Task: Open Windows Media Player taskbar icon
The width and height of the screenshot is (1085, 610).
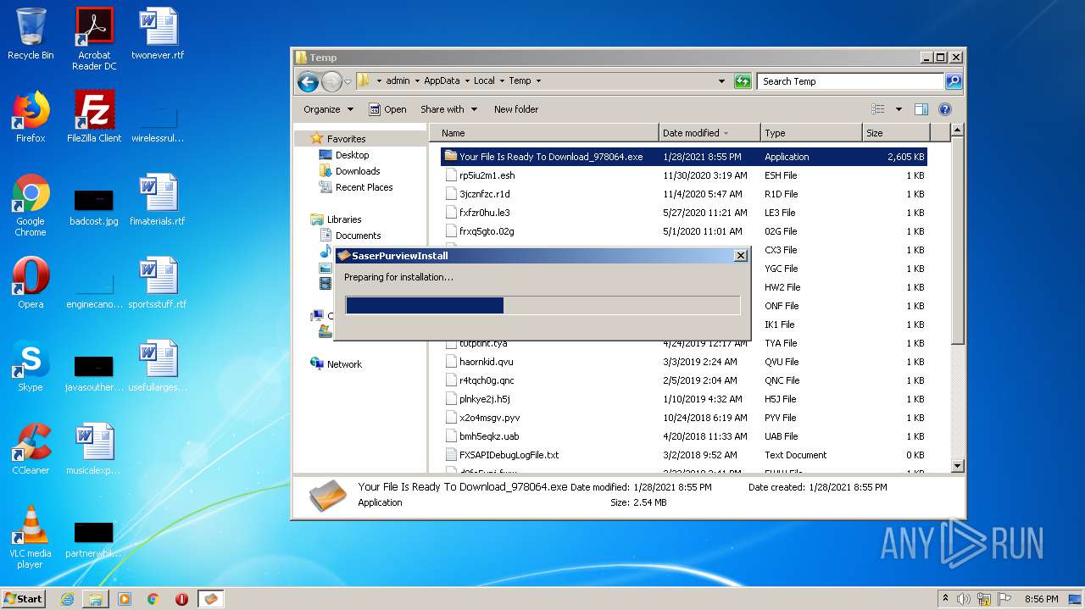Action: (125, 599)
